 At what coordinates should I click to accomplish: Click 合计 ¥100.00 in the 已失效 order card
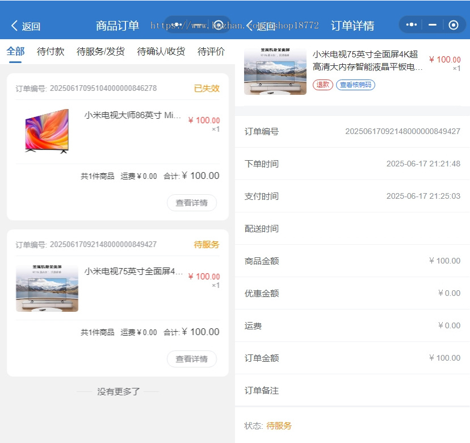[x=191, y=175]
